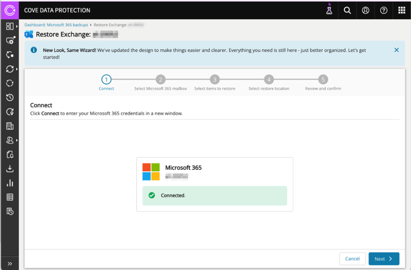Viewport: 411px width, 270px height.
Task: Open the document with clock sidebar icon
Action: coord(10,211)
